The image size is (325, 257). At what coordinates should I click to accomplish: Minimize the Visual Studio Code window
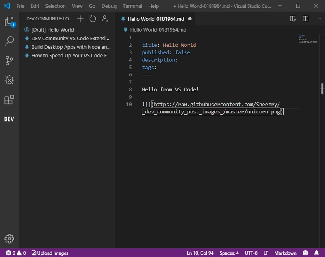280,6
